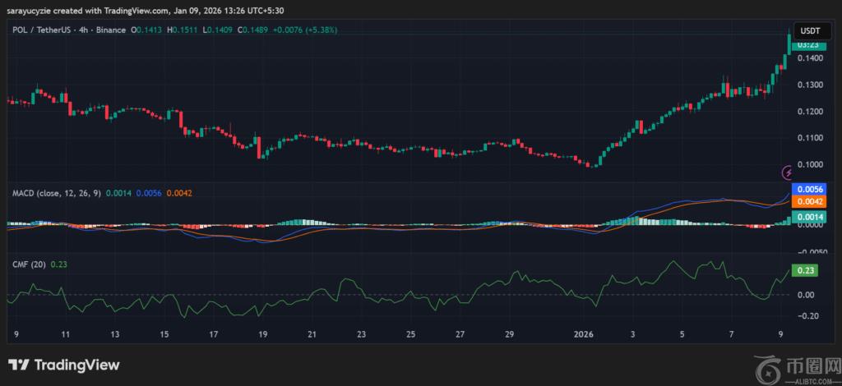Click the 29 date on time axis
Viewport: 842px width, 386px height.
[509, 335]
